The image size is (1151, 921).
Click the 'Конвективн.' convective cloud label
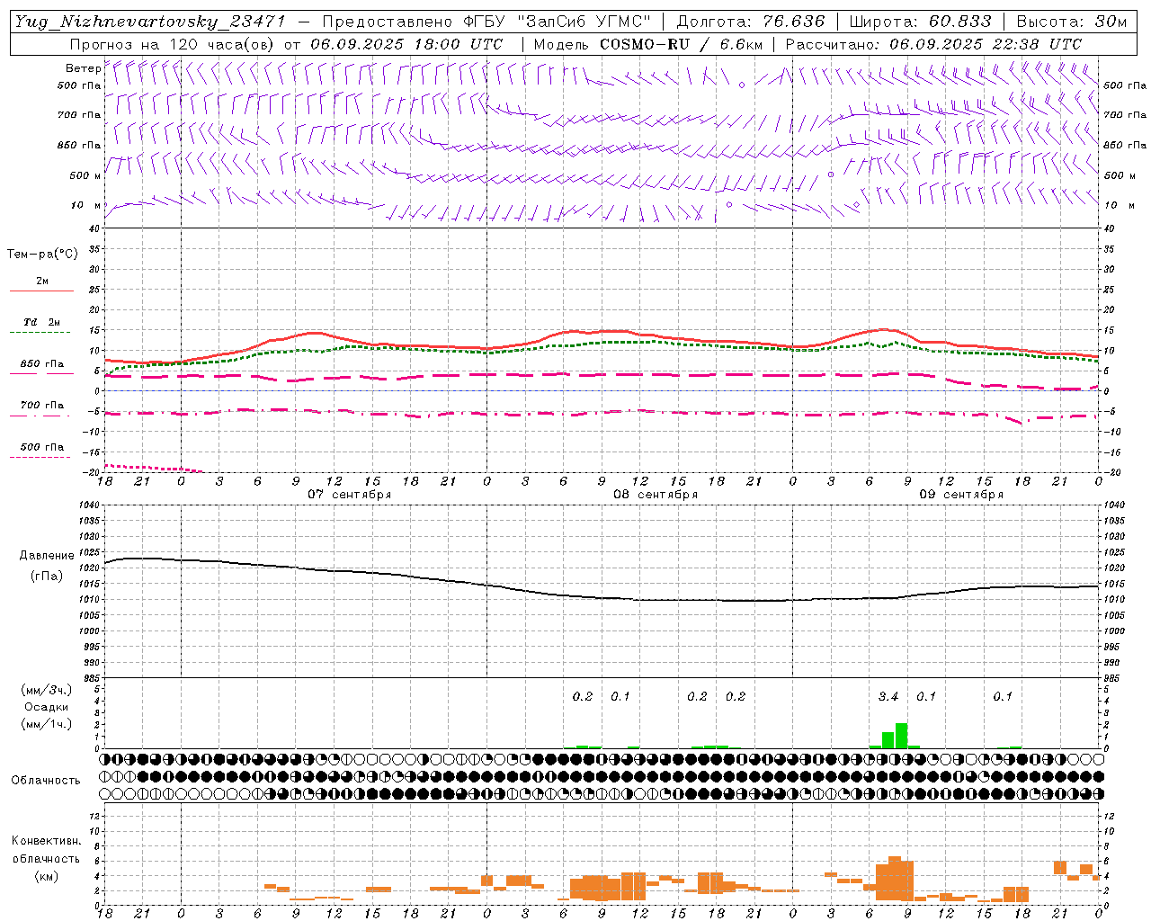coord(47,841)
